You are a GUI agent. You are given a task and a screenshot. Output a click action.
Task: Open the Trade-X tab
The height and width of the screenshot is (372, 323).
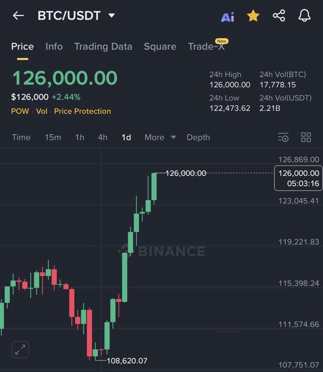coord(206,46)
